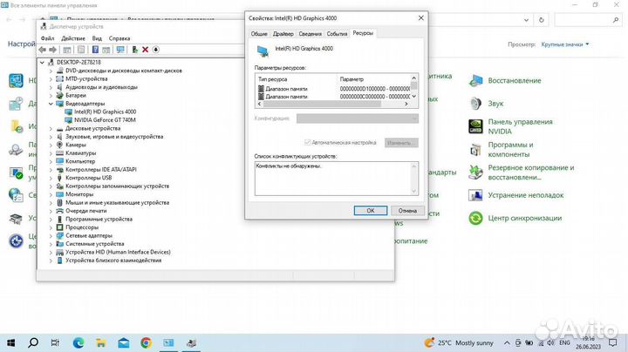Click the Control Panel search box
Viewport: 628px width, 352px height.
pos(588,20)
